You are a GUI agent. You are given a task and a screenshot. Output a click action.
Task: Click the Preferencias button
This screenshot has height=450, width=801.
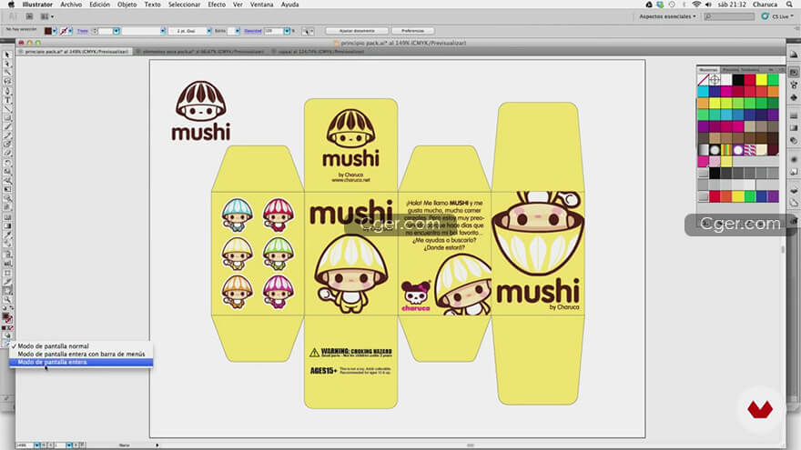[412, 31]
